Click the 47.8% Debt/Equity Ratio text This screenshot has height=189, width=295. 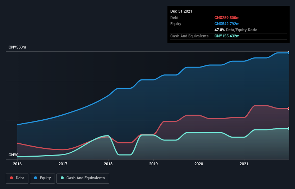point(236,30)
